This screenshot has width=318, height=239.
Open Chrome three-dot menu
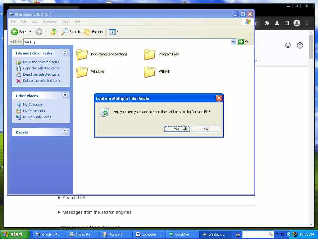click(307, 23)
